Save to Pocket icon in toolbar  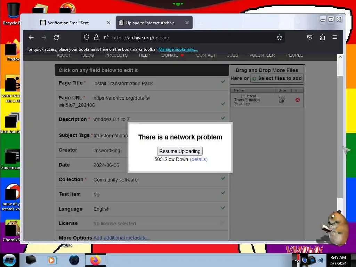pos(310,37)
